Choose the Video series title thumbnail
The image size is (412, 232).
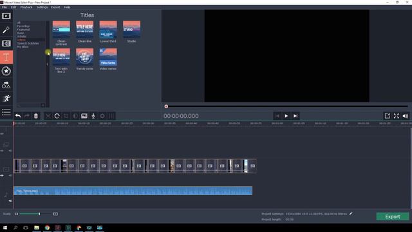coord(108,57)
